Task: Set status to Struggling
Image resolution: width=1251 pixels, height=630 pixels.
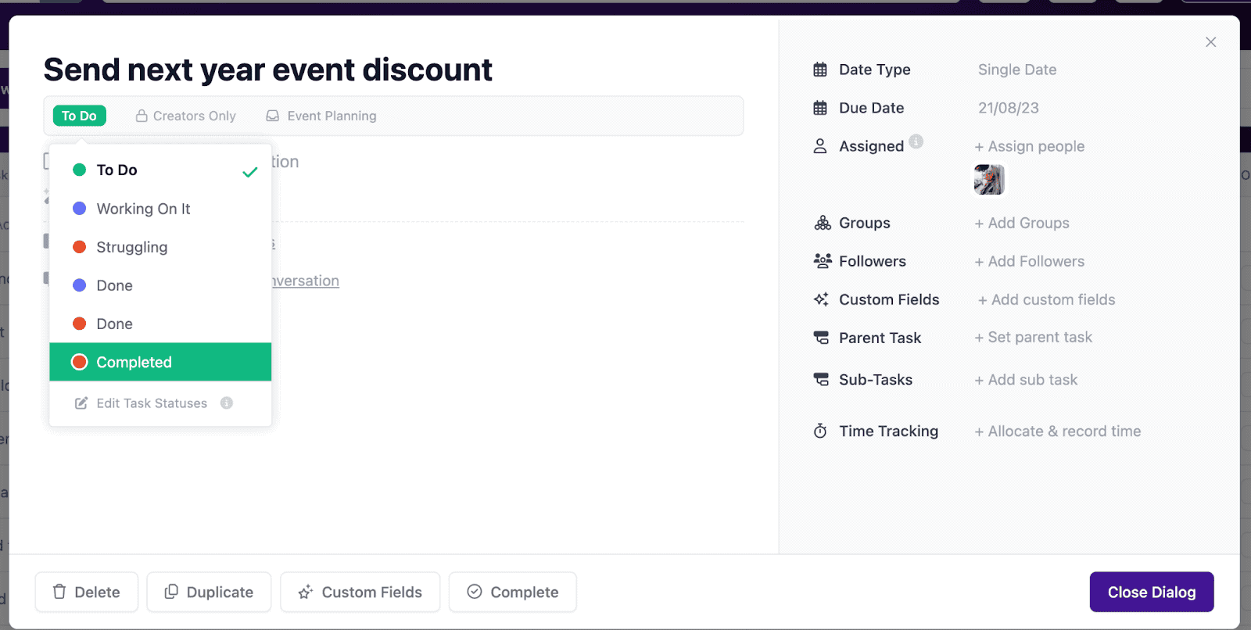Action: click(131, 247)
